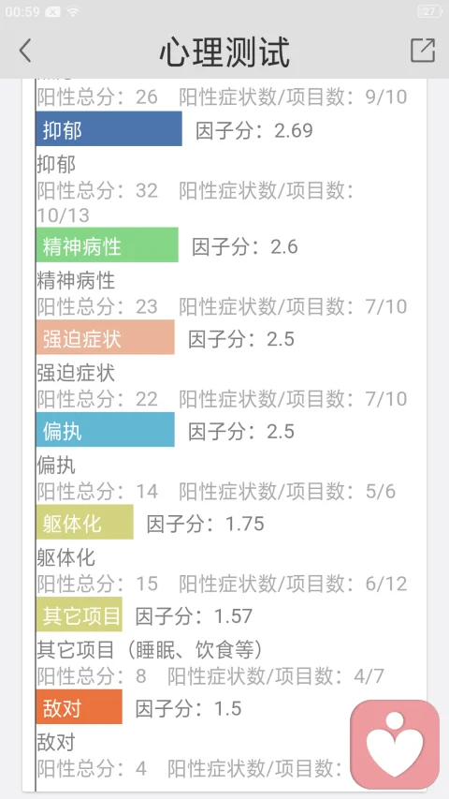
Task: Tap the salmon 强迫症状 factor bar
Action: point(106,337)
